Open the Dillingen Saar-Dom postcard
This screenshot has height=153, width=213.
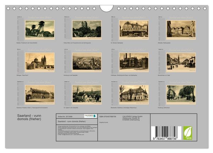click(40, 62)
